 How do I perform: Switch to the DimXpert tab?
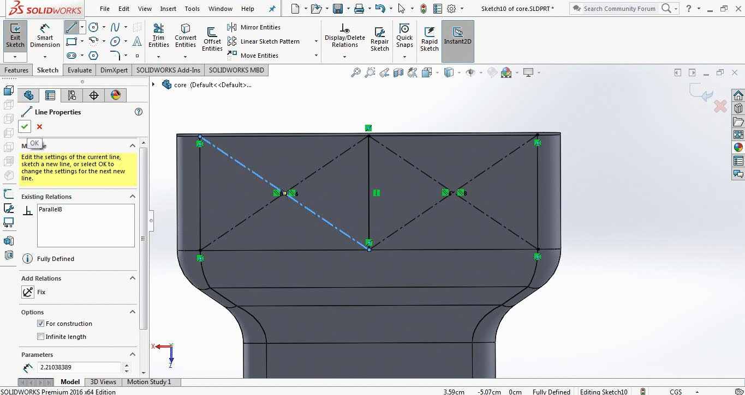[x=114, y=70]
